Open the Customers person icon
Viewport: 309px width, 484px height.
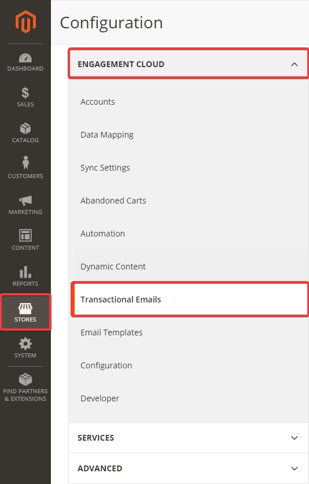(x=25, y=162)
